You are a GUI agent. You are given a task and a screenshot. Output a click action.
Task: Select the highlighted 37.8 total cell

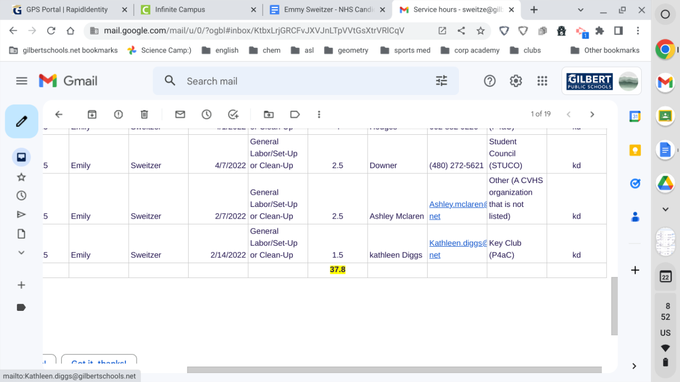pyautogui.click(x=338, y=270)
